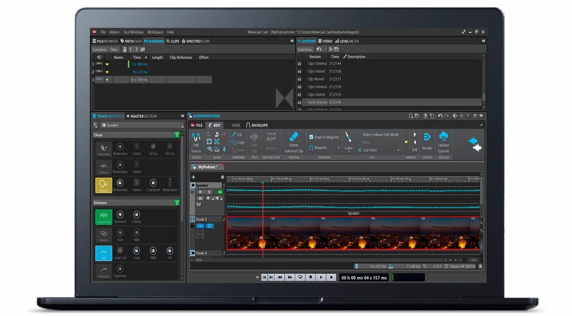Image resolution: width=572 pixels, height=316 pixels.
Task: Switch to the Master Section tab
Action: click(x=141, y=116)
